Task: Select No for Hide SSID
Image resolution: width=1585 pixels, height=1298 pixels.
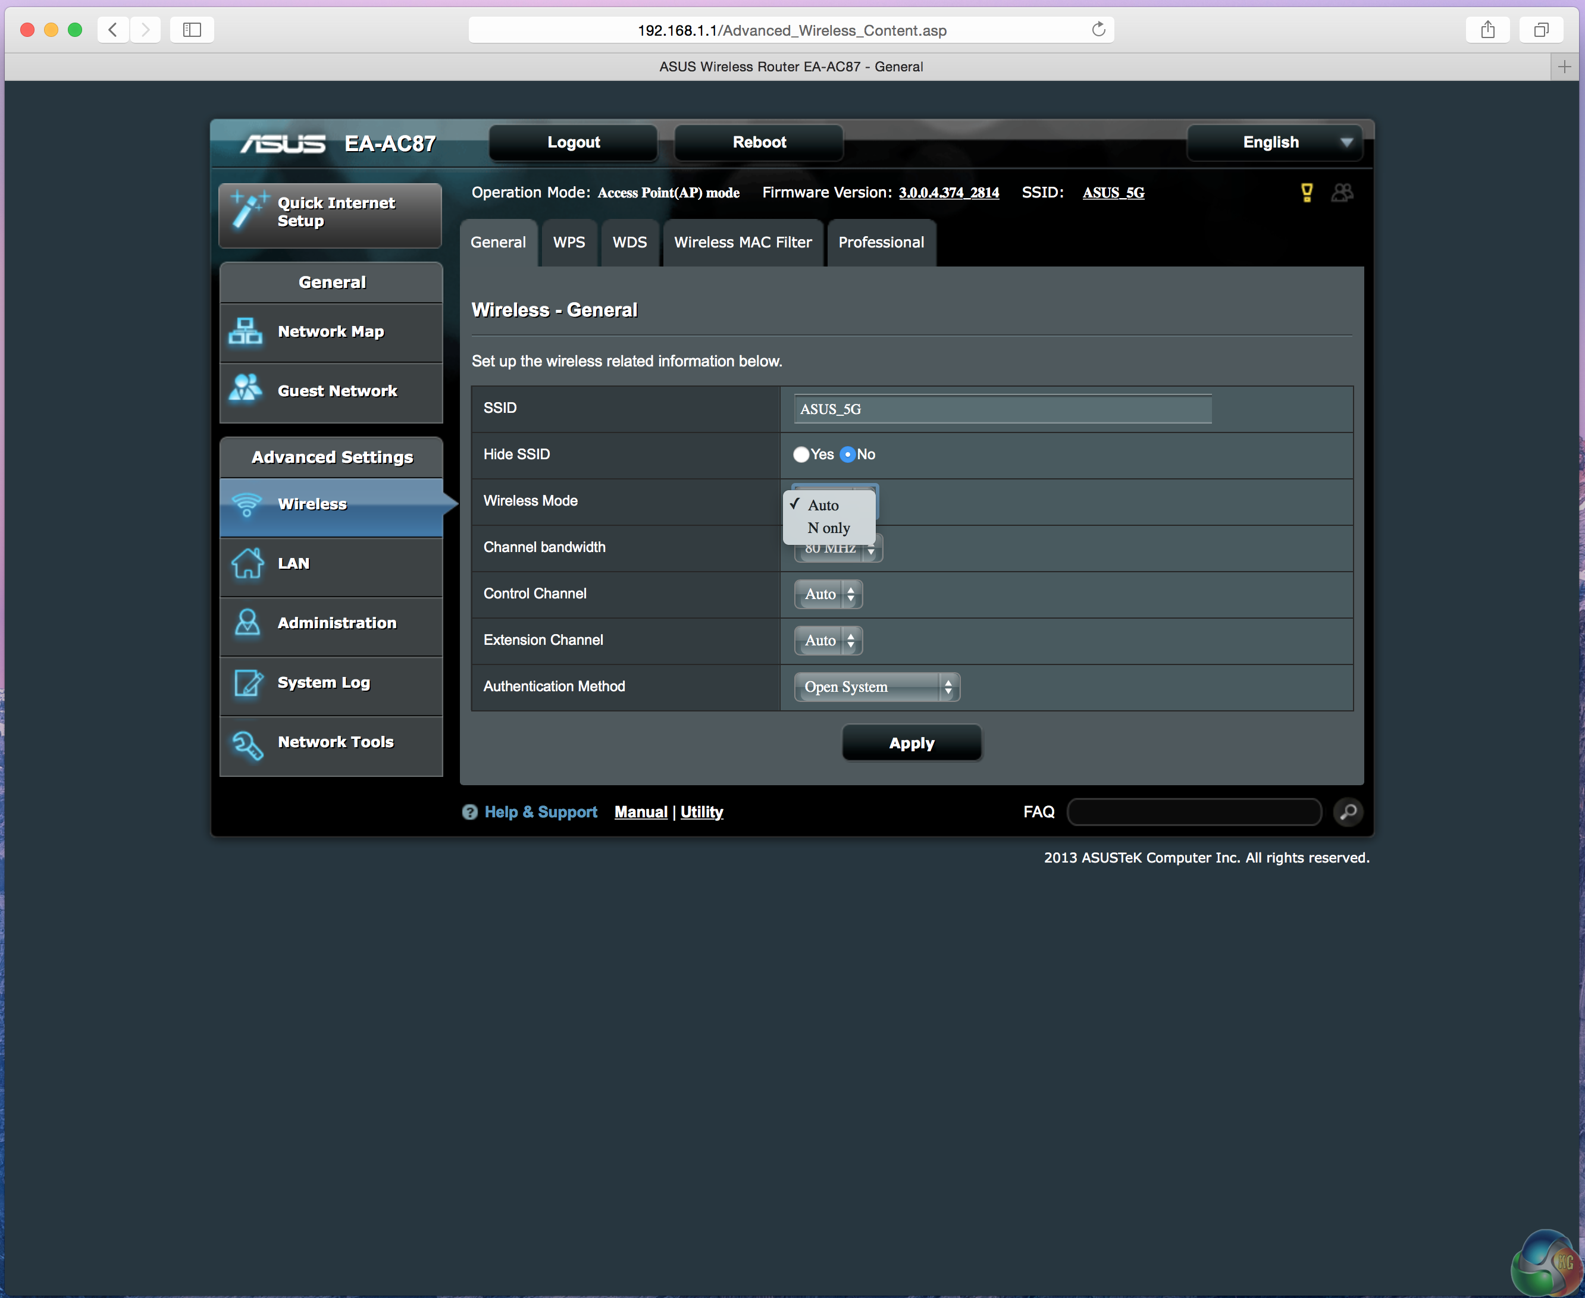Action: pos(847,454)
